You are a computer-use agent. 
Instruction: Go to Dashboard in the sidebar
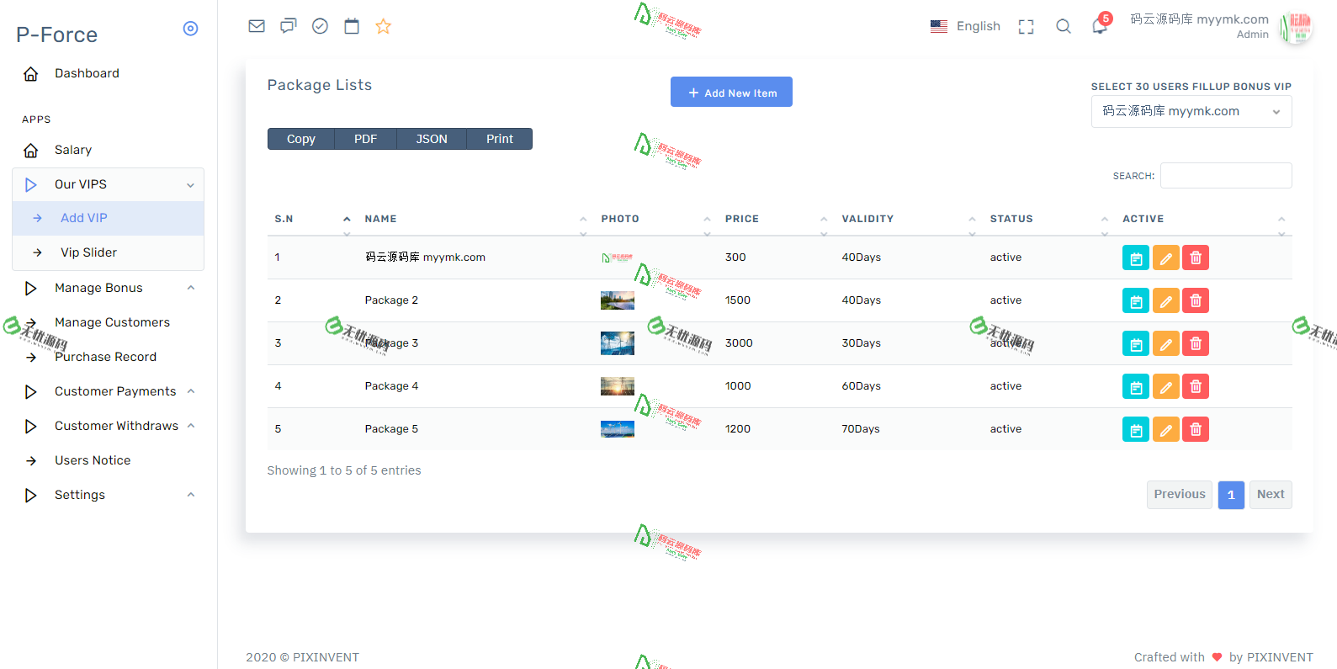pyautogui.click(x=87, y=73)
